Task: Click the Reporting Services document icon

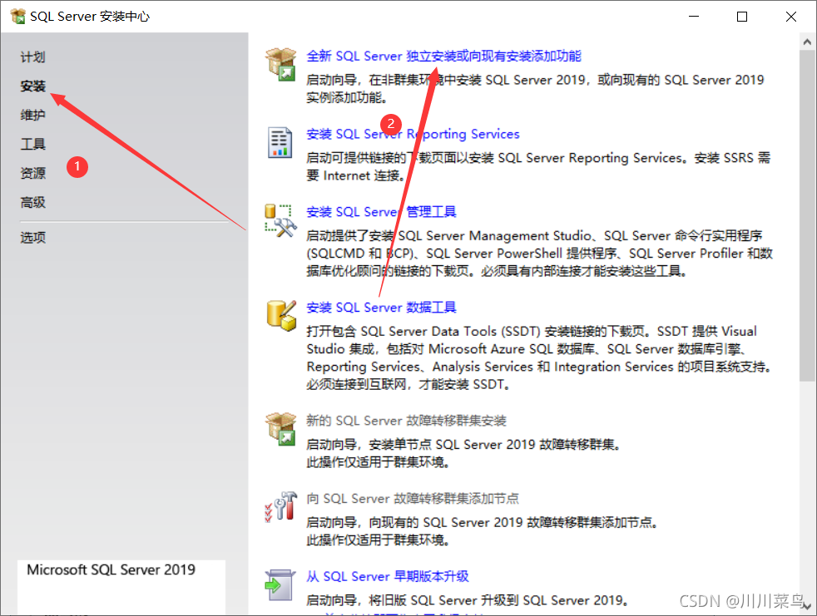Action: pyautogui.click(x=280, y=142)
